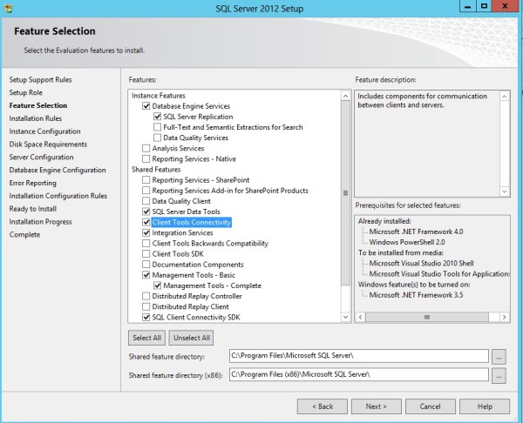523x423 pixels.
Task: Uncheck Database Engine Services
Action: [146, 106]
